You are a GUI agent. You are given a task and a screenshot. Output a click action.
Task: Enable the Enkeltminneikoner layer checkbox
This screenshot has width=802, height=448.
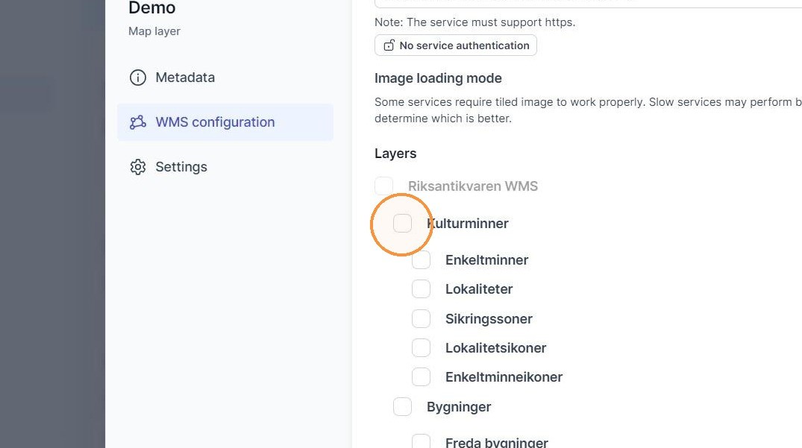pos(421,377)
